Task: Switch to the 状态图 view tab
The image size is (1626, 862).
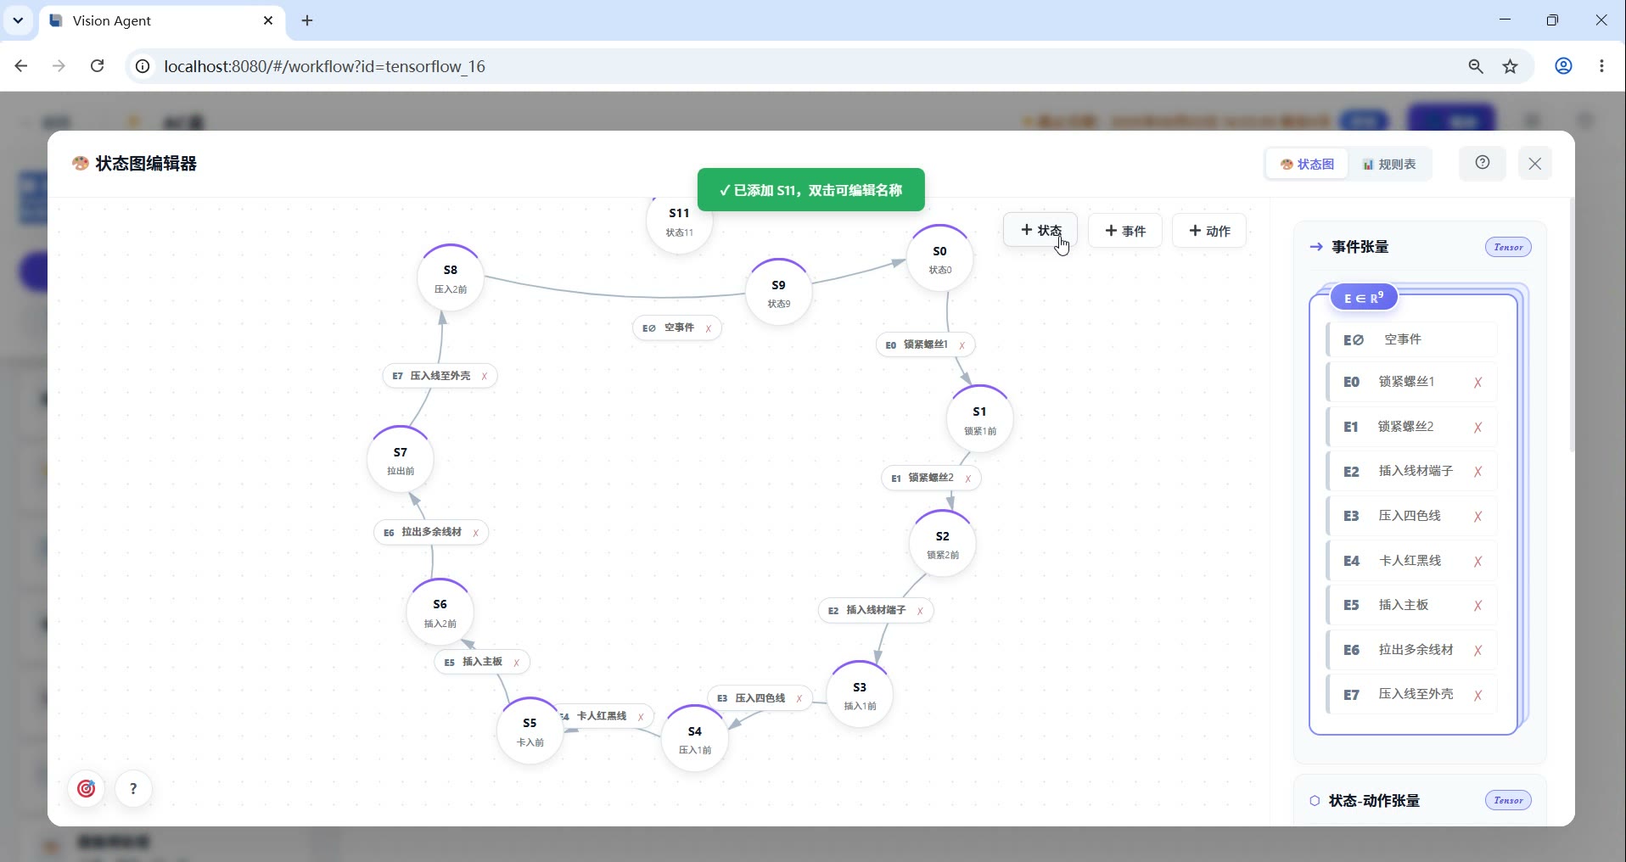Action: (1307, 164)
